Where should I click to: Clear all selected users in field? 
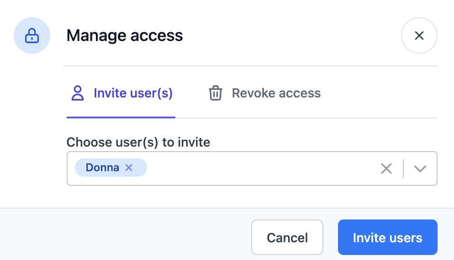coord(386,168)
